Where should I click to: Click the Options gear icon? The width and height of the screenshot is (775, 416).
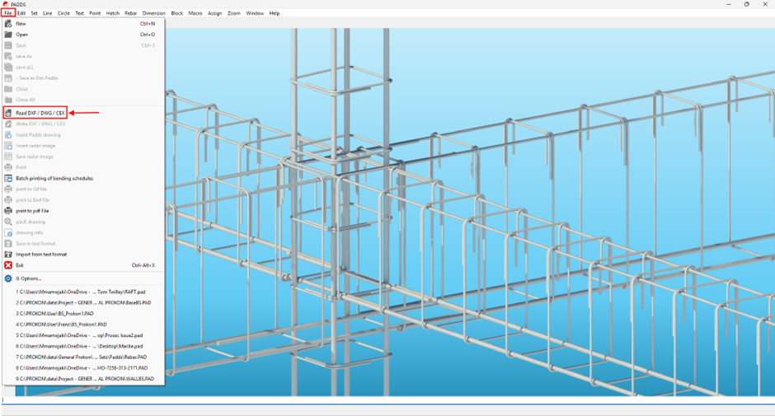click(x=8, y=278)
